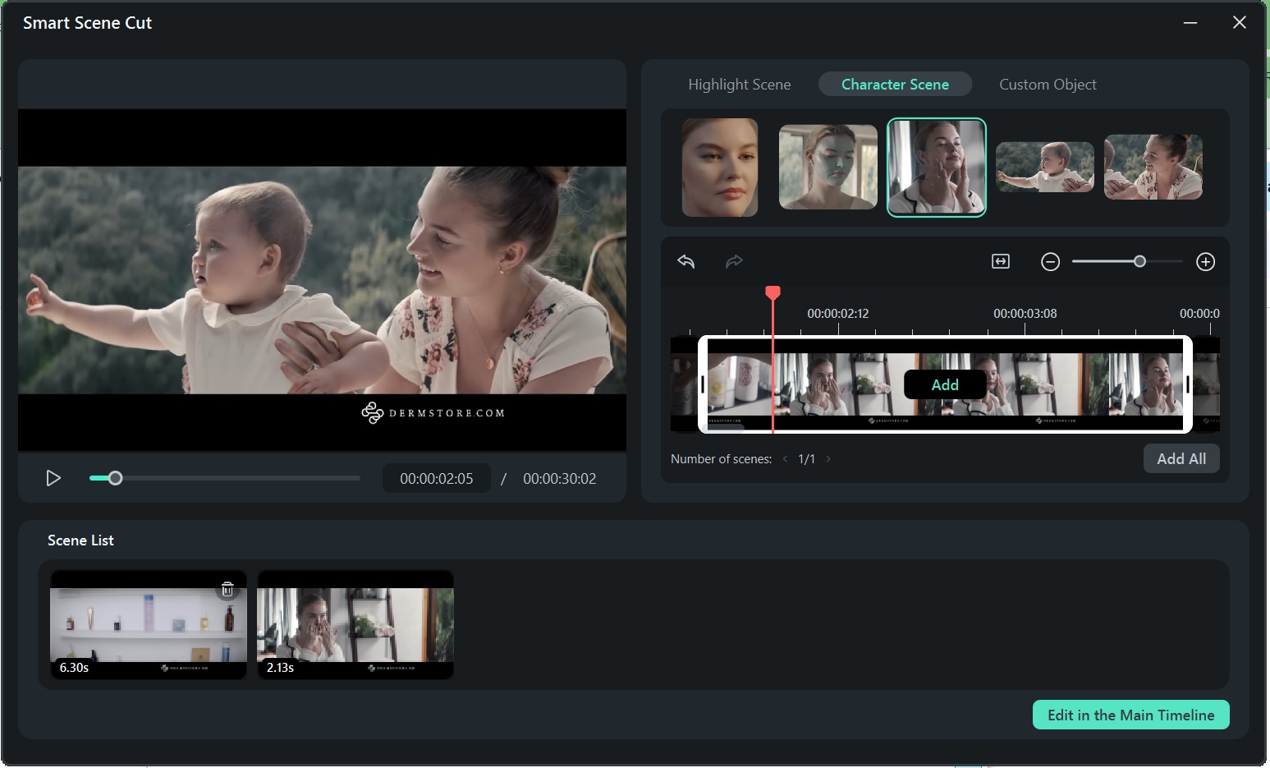Click the 00:00:03:08 ruler timestamp
This screenshot has width=1270, height=768.
(1025, 313)
